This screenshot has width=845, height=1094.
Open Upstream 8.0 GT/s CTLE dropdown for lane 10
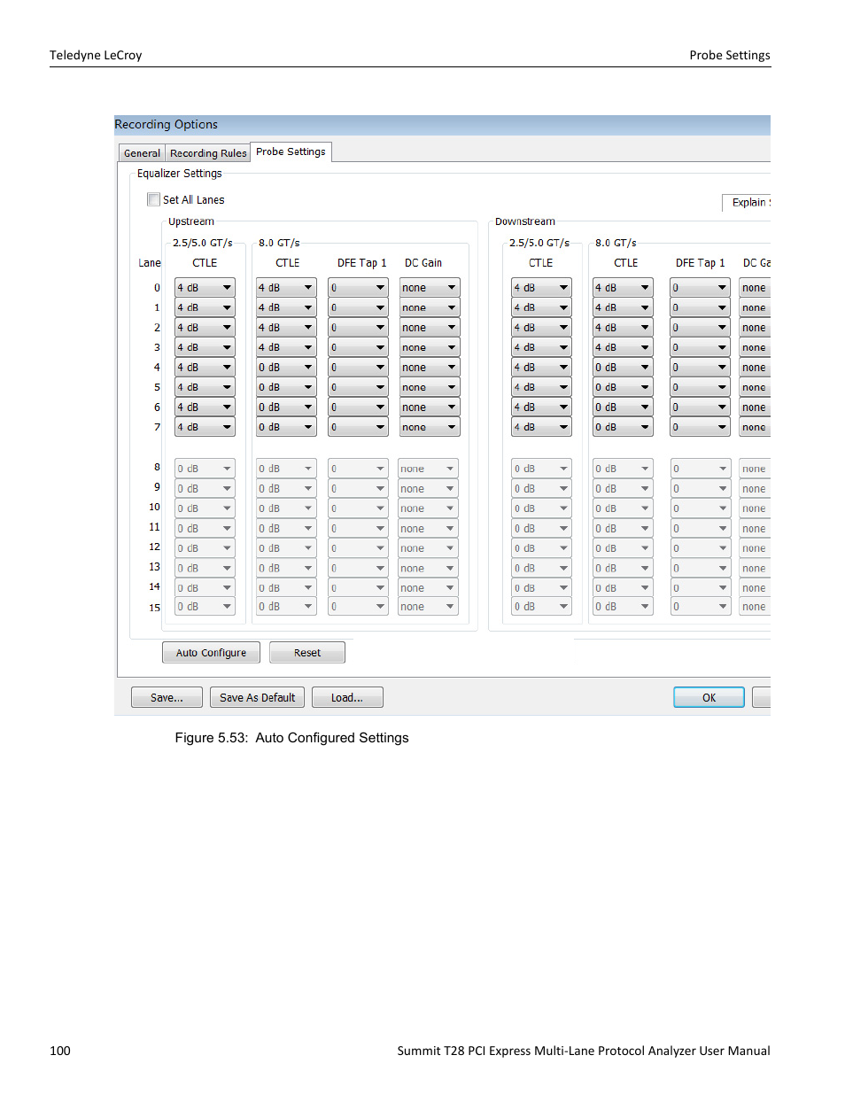click(286, 508)
